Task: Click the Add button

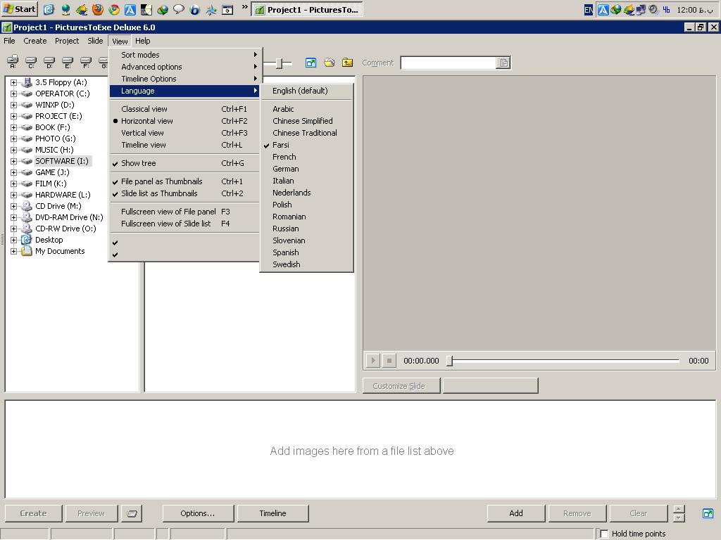Action: coord(516,513)
